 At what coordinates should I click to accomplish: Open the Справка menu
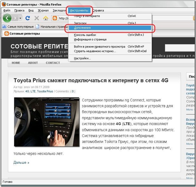(98, 10)
